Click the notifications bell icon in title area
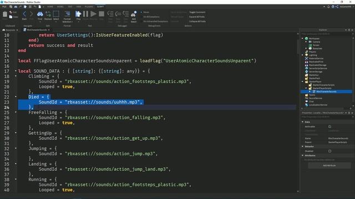The image size is (355, 199). (328, 7)
